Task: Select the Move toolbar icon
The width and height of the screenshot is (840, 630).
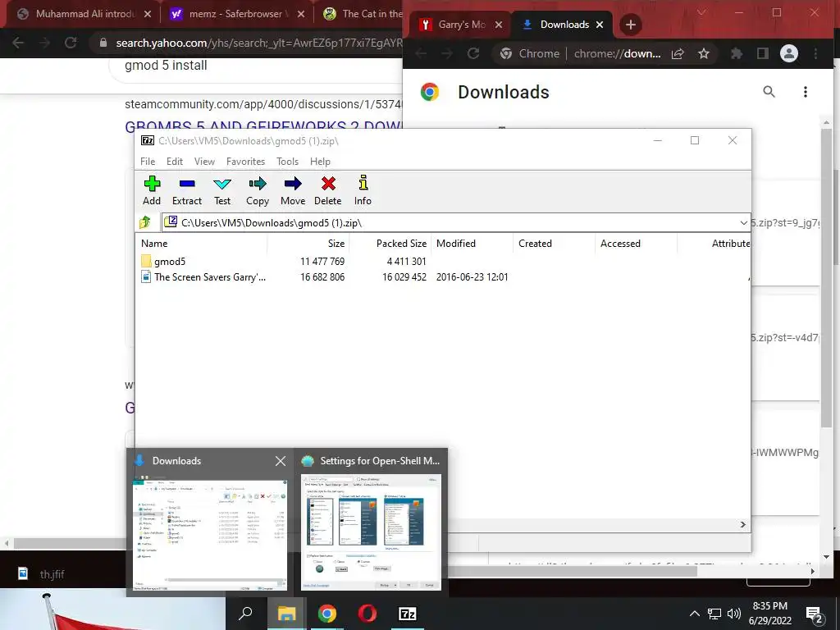Action: click(x=293, y=190)
